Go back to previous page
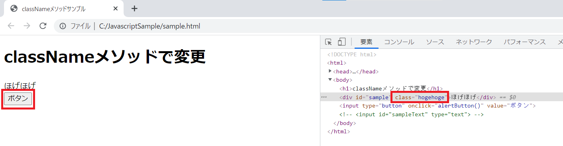The width and height of the screenshot is (563, 146). (11, 26)
